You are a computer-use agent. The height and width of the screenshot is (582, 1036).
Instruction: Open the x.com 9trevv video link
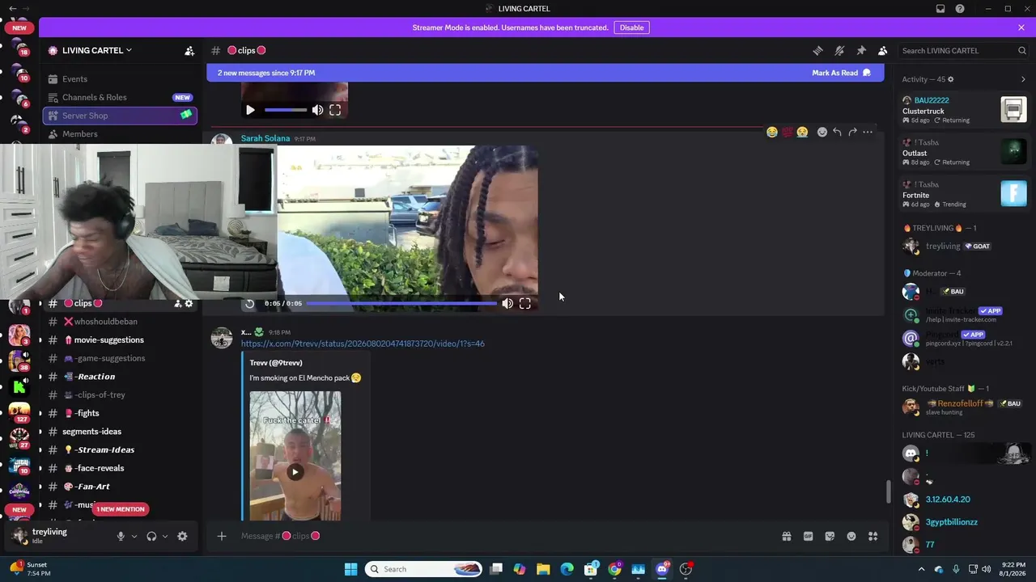[363, 344]
